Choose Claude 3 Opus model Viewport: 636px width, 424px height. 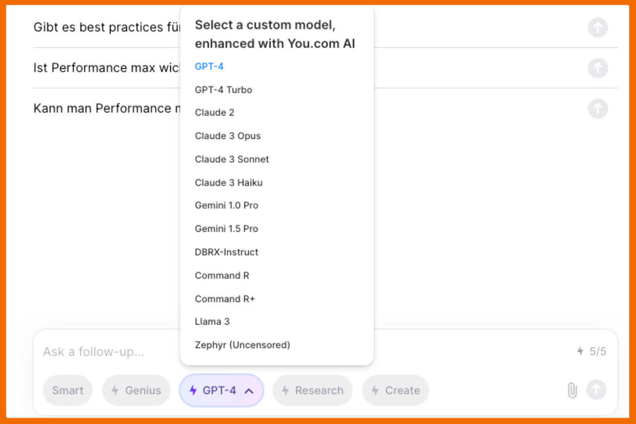[228, 136]
